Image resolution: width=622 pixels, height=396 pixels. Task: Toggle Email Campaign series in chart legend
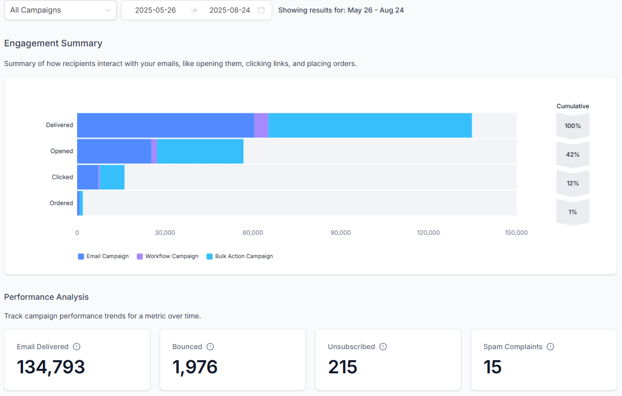(x=103, y=256)
